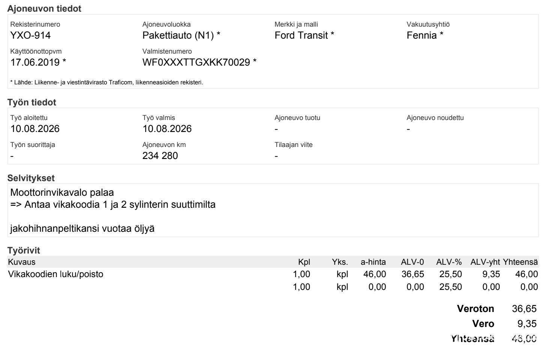Click the Työrivit section heading

24,250
